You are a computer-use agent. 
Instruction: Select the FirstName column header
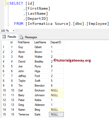(x=25, y=42)
